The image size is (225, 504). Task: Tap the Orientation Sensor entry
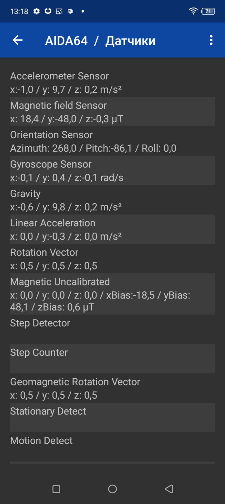[112, 141]
